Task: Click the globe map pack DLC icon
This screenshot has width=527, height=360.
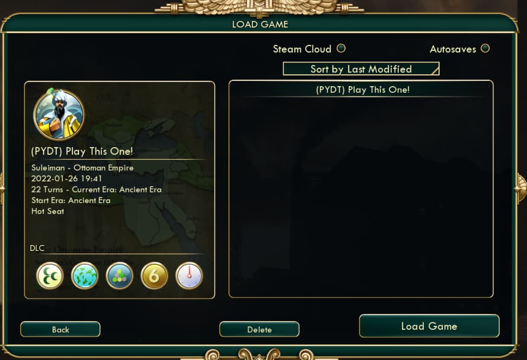Action: (x=85, y=276)
